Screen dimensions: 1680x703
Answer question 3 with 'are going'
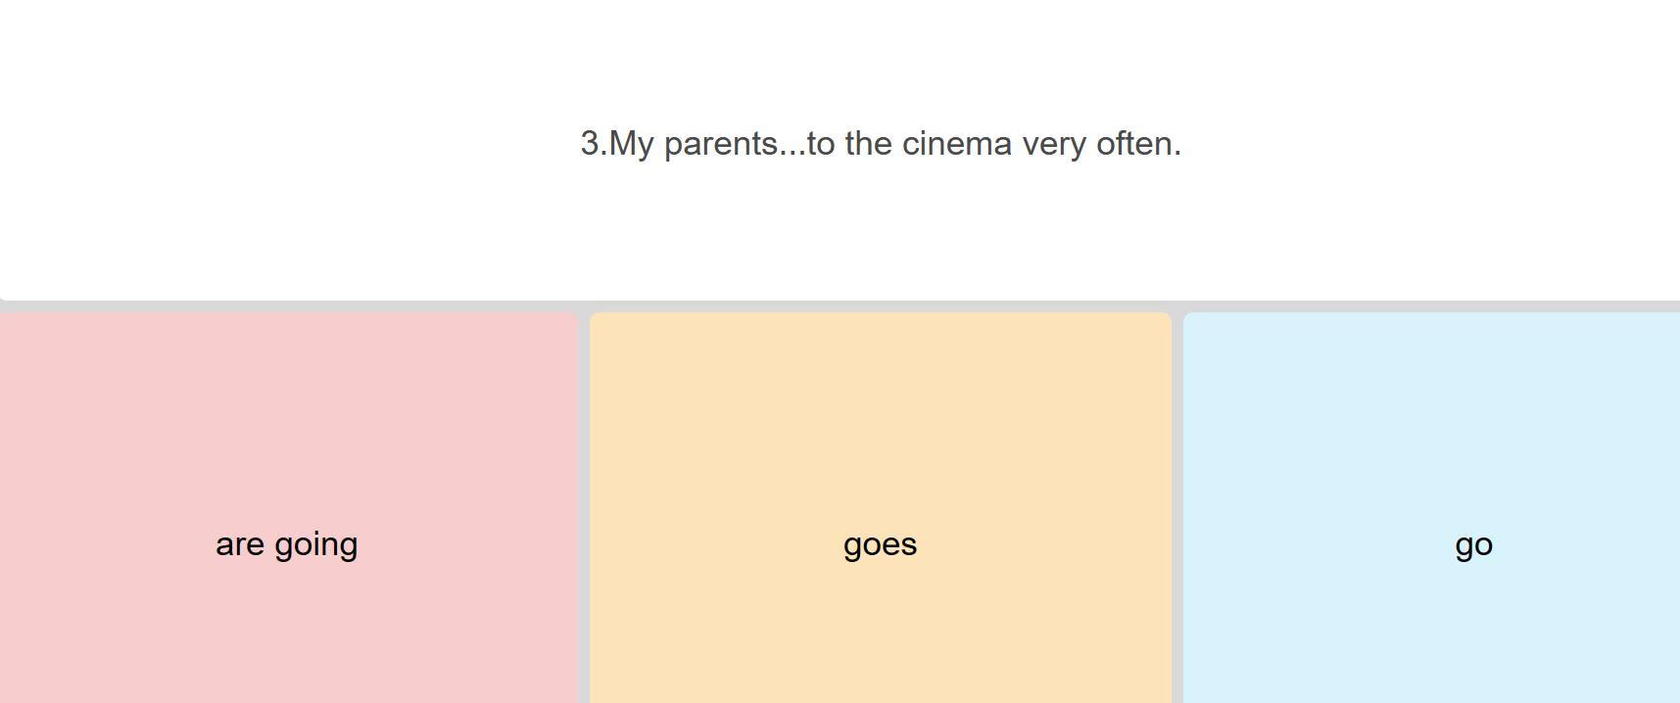pyautogui.click(x=288, y=507)
